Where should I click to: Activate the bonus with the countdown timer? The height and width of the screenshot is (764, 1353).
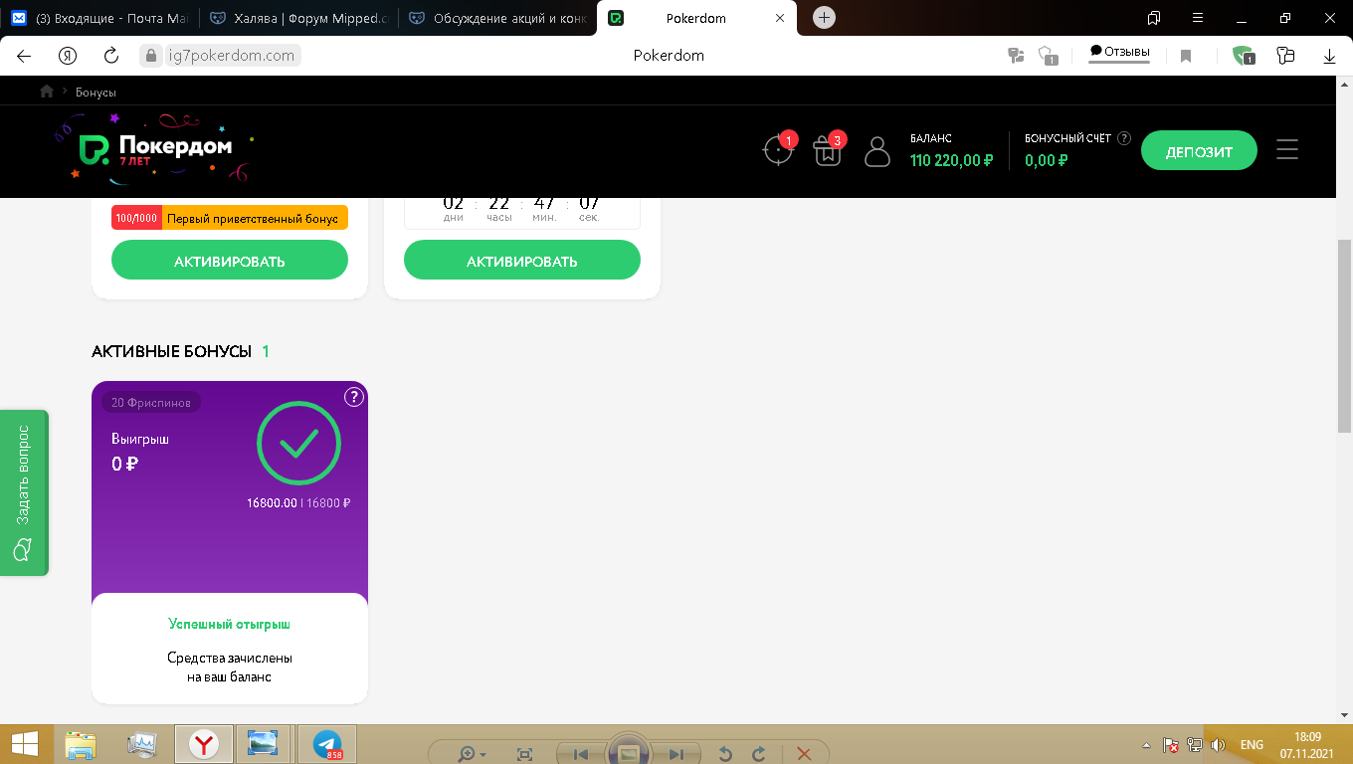[x=522, y=261]
